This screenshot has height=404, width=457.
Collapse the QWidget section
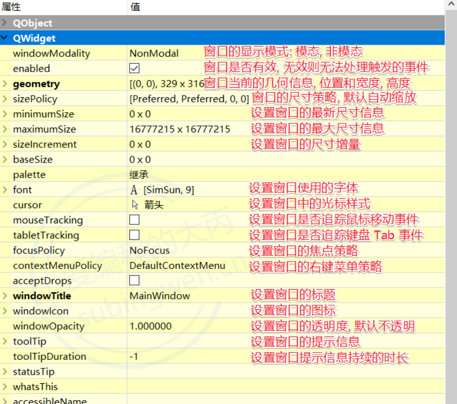pos(5,38)
